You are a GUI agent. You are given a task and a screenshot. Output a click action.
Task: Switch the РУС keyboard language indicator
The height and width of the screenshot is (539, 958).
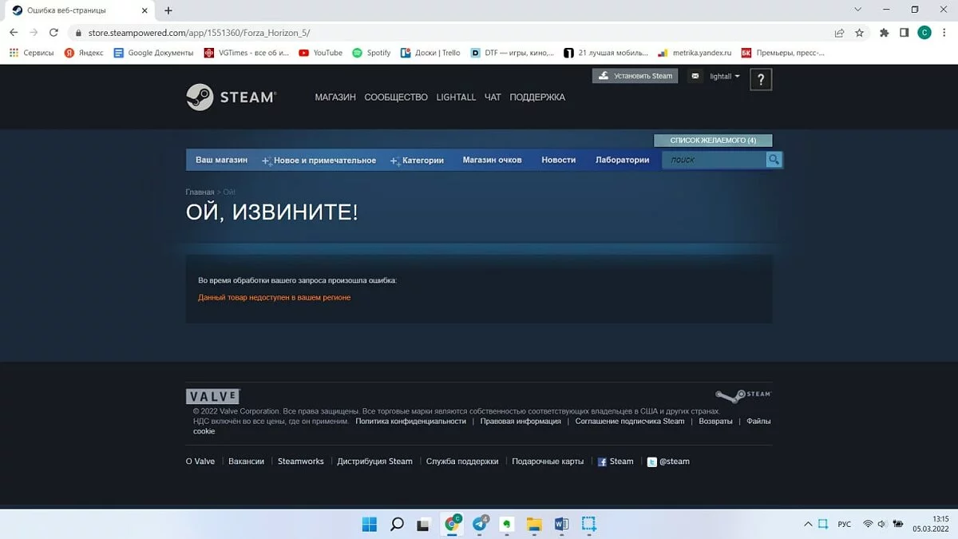[845, 525]
